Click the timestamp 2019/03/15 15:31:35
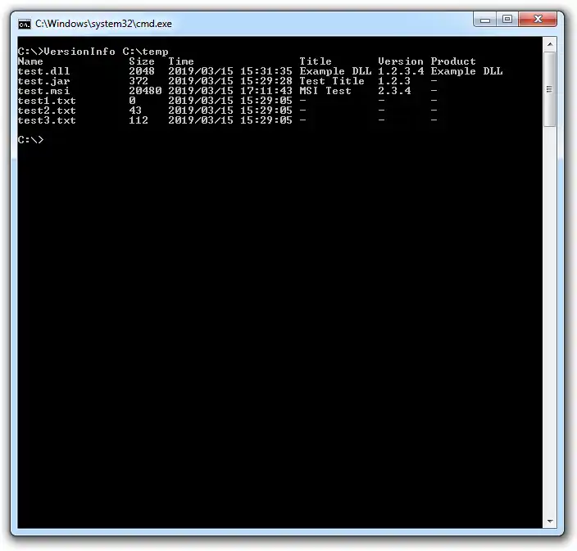Viewport: 577px width, 551px height. click(230, 71)
